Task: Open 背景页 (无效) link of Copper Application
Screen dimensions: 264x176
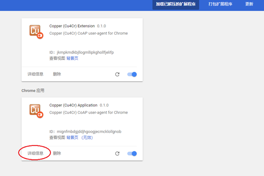Action: [x=80, y=138]
